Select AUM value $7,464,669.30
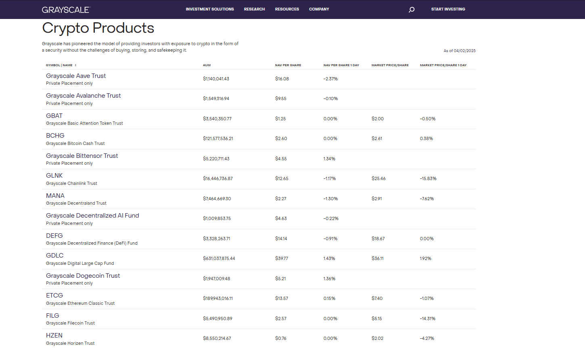This screenshot has height=348, width=585. click(x=217, y=199)
